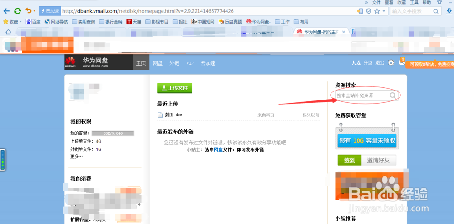Go back with the browser back arrow

pos(6,11)
